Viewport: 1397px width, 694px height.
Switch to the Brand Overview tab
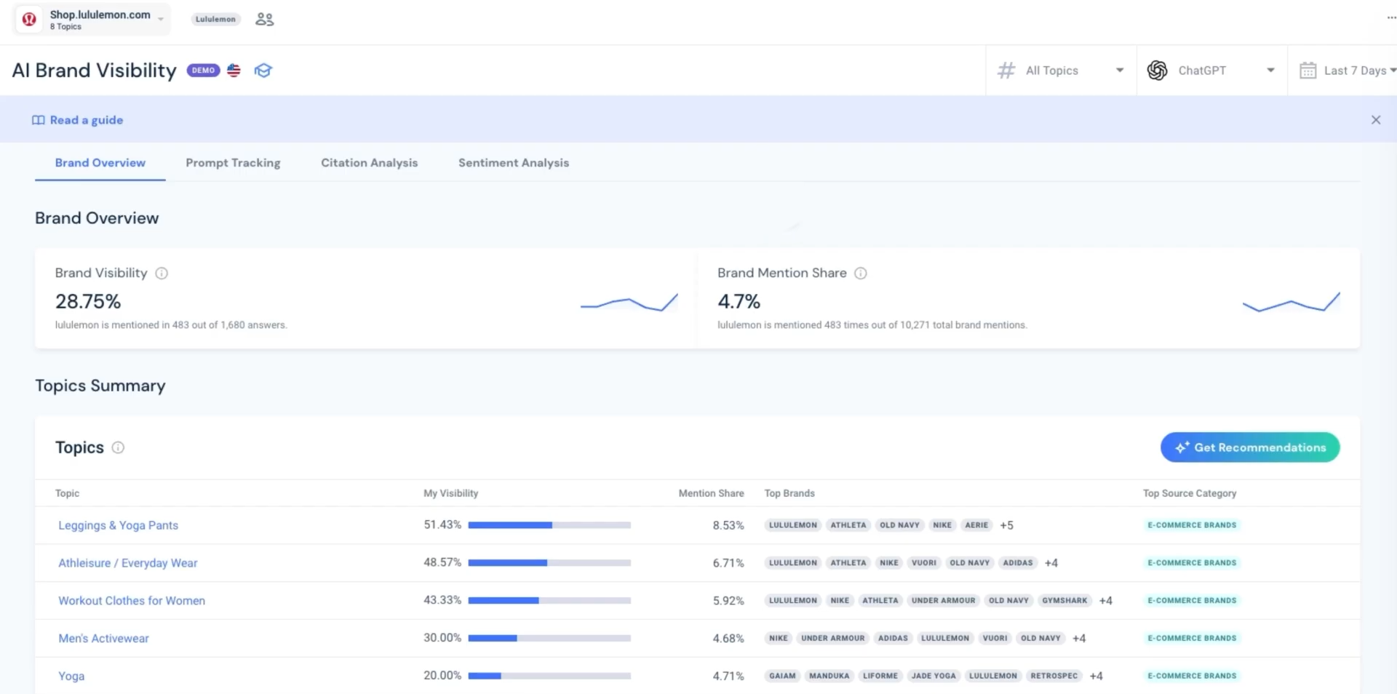pyautogui.click(x=100, y=163)
